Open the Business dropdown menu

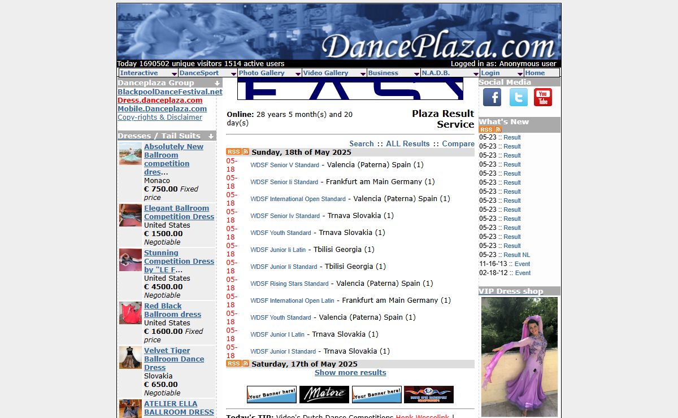pyautogui.click(x=394, y=73)
